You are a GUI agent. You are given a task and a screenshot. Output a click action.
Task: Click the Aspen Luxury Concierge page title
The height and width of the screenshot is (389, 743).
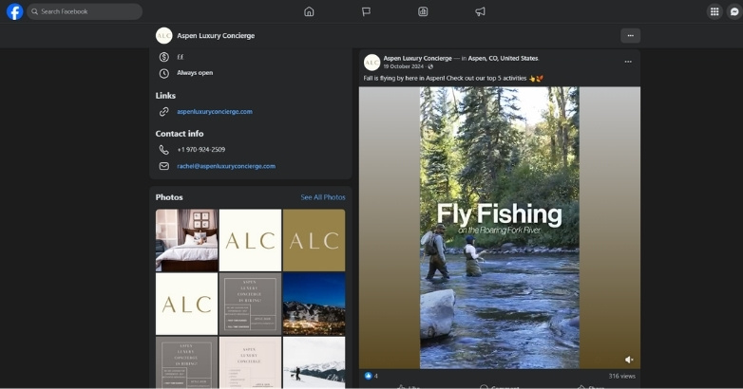pyautogui.click(x=216, y=35)
